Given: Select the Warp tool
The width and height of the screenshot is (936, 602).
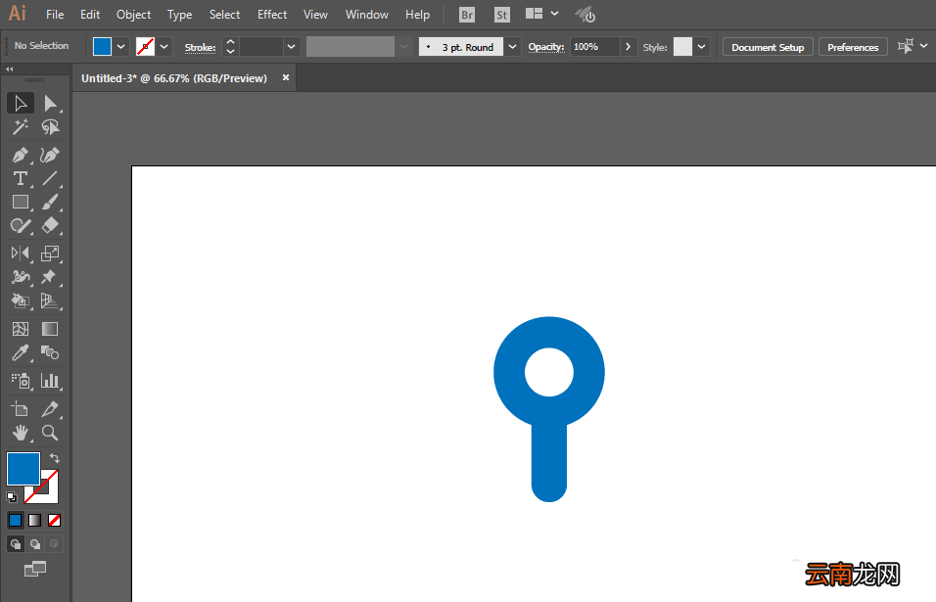Looking at the screenshot, I should coord(21,277).
